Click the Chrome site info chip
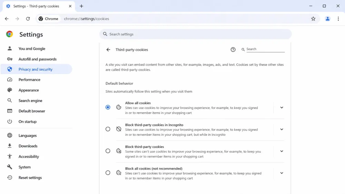345x194 pixels. pyautogui.click(x=48, y=19)
